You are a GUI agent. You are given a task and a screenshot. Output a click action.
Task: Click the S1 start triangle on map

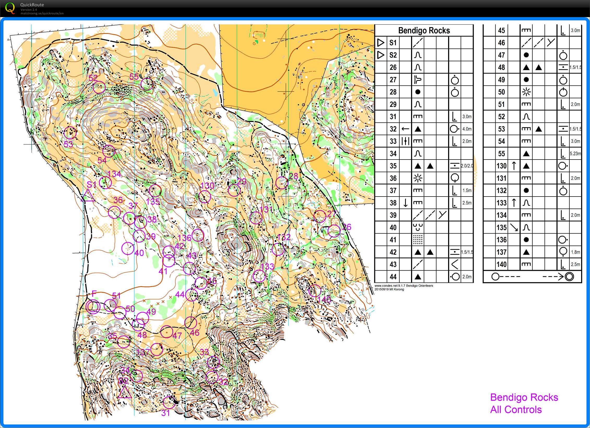pyautogui.click(x=88, y=196)
